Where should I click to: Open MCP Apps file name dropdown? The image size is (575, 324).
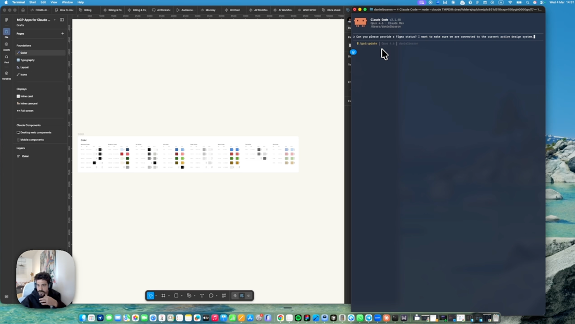pos(55,20)
